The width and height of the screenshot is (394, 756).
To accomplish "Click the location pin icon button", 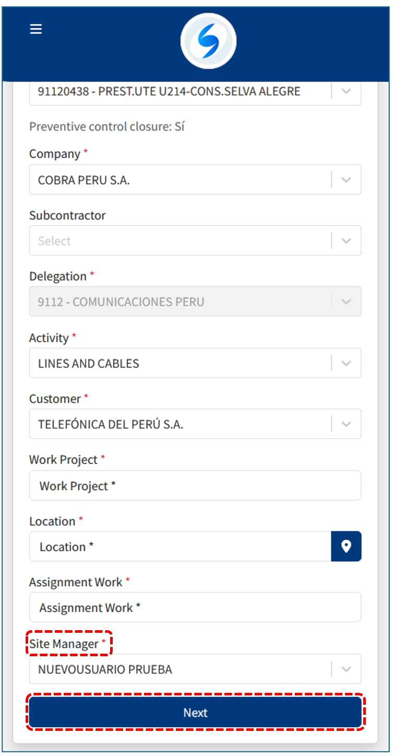I will click(346, 546).
